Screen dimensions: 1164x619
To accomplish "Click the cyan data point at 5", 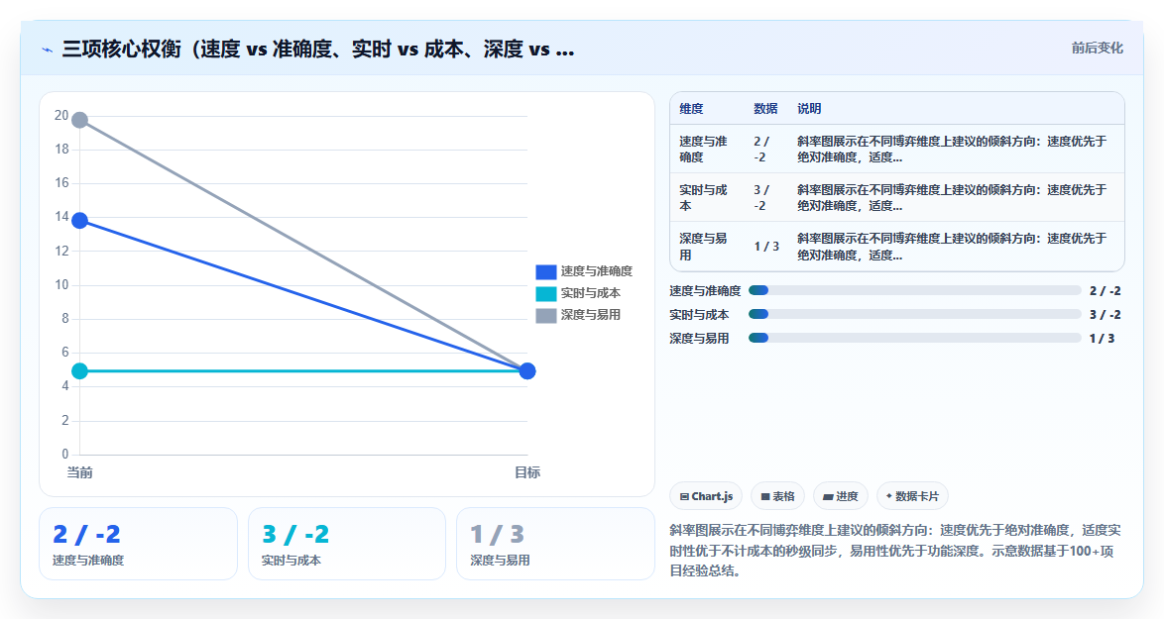I will pos(79,370).
